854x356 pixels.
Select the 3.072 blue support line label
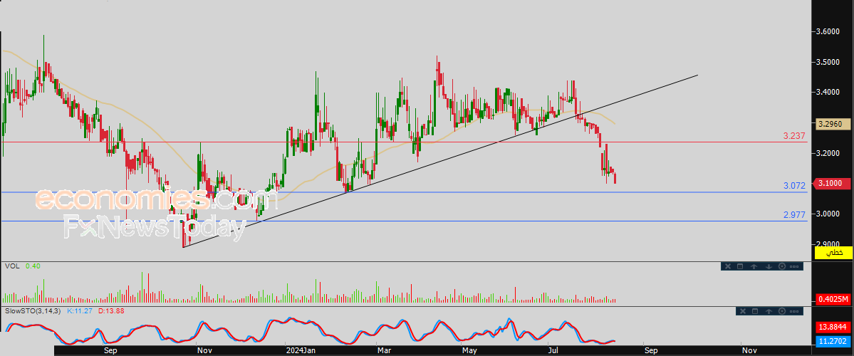point(794,186)
